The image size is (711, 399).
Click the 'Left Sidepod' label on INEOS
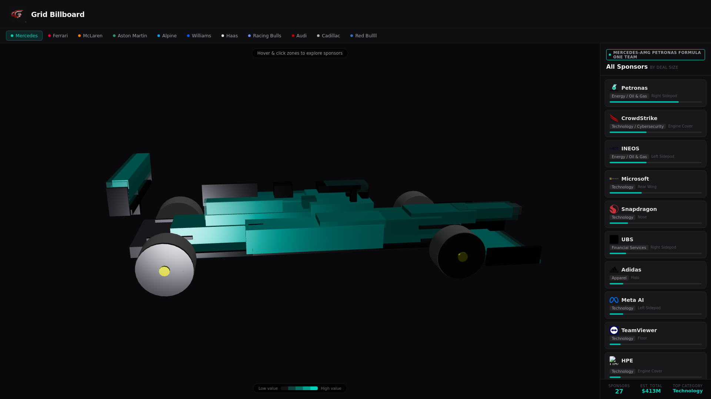(662, 157)
